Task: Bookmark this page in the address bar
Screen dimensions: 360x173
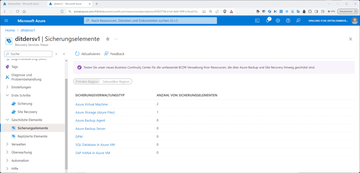Action: (x=62, y=12)
